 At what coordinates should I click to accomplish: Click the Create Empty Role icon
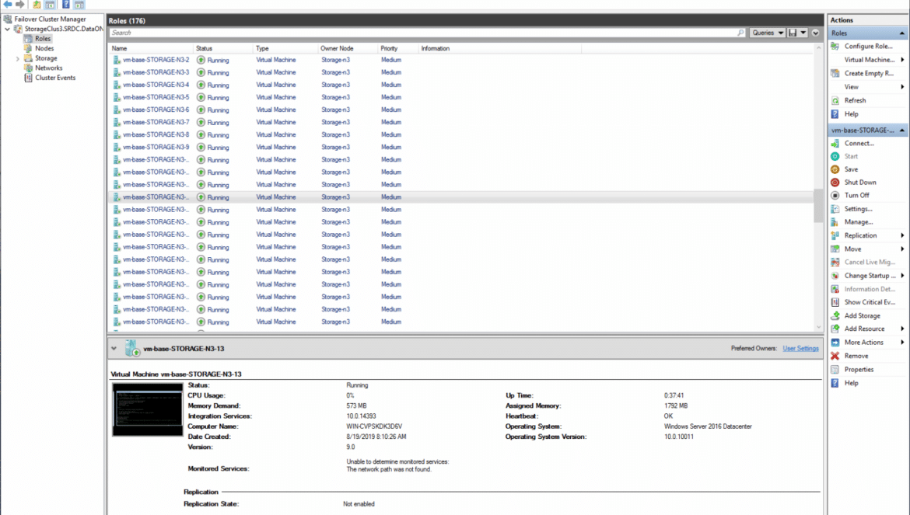tap(835, 74)
